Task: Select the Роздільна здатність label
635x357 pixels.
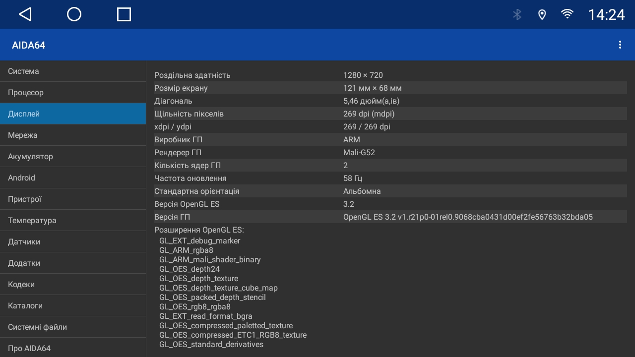Action: [192, 75]
